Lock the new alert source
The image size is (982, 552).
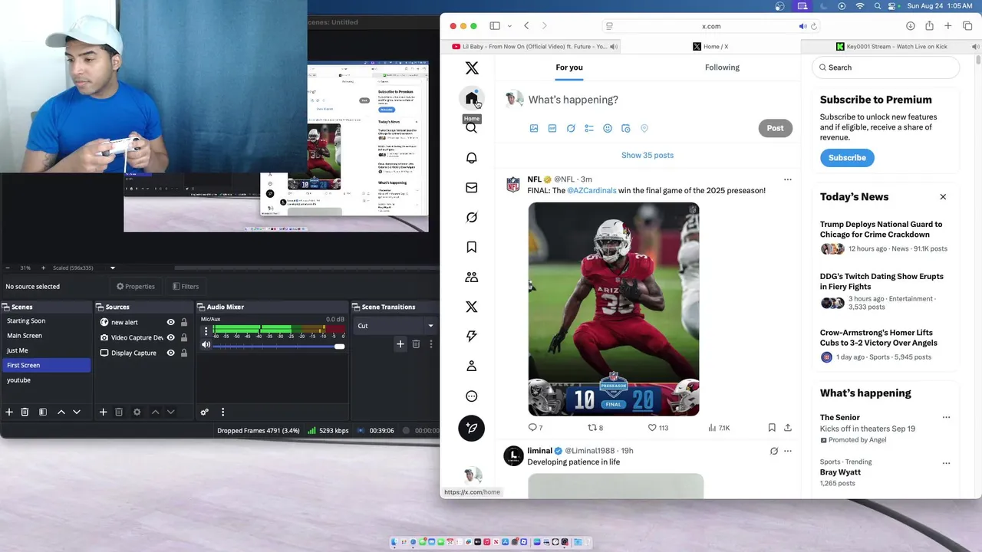click(184, 322)
